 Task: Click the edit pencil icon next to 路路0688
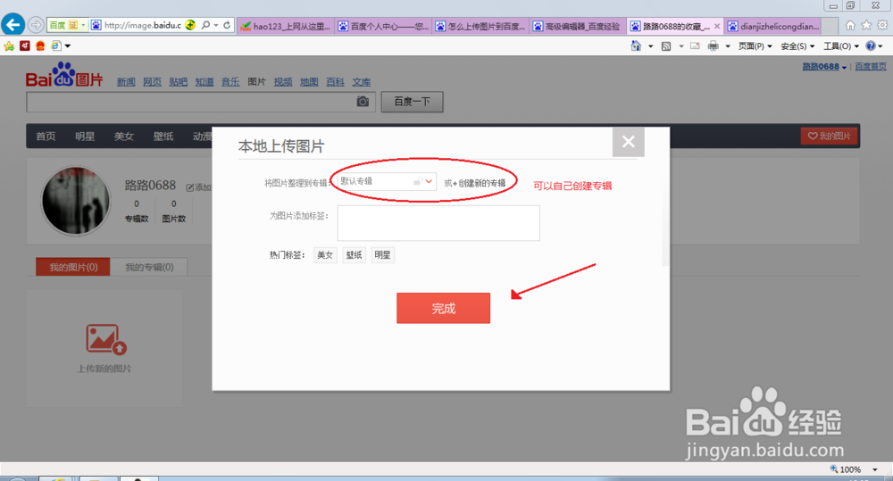click(189, 187)
